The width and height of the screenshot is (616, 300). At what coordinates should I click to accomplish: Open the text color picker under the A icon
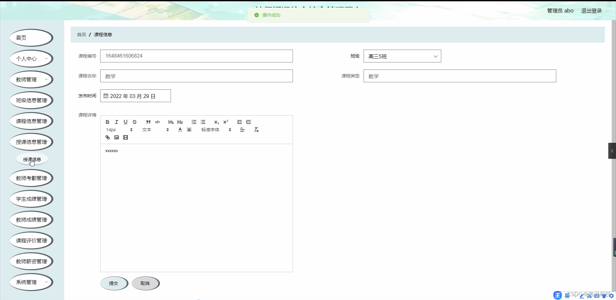pos(180,129)
